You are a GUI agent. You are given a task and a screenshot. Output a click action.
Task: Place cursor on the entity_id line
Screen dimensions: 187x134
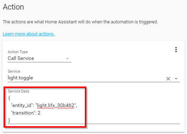44,106
